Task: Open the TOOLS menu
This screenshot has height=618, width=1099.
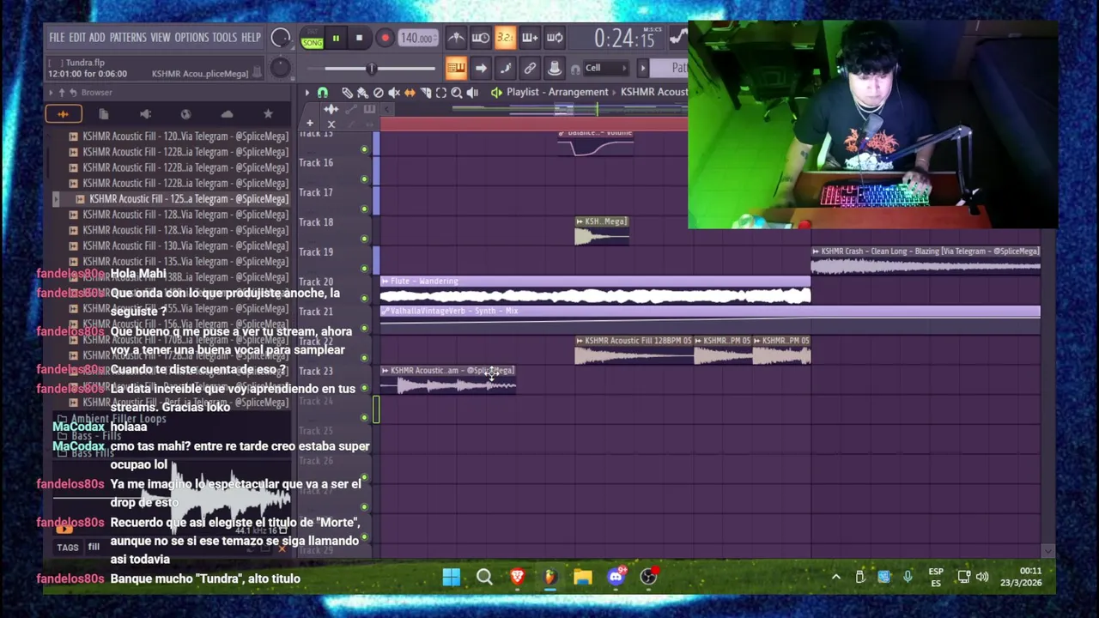Action: 224,38
